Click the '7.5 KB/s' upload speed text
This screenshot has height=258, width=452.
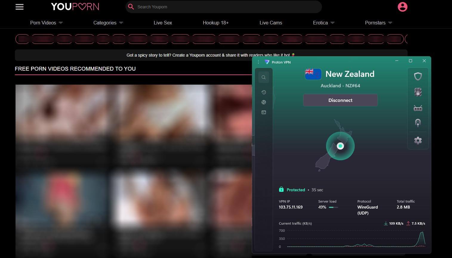[418, 223]
